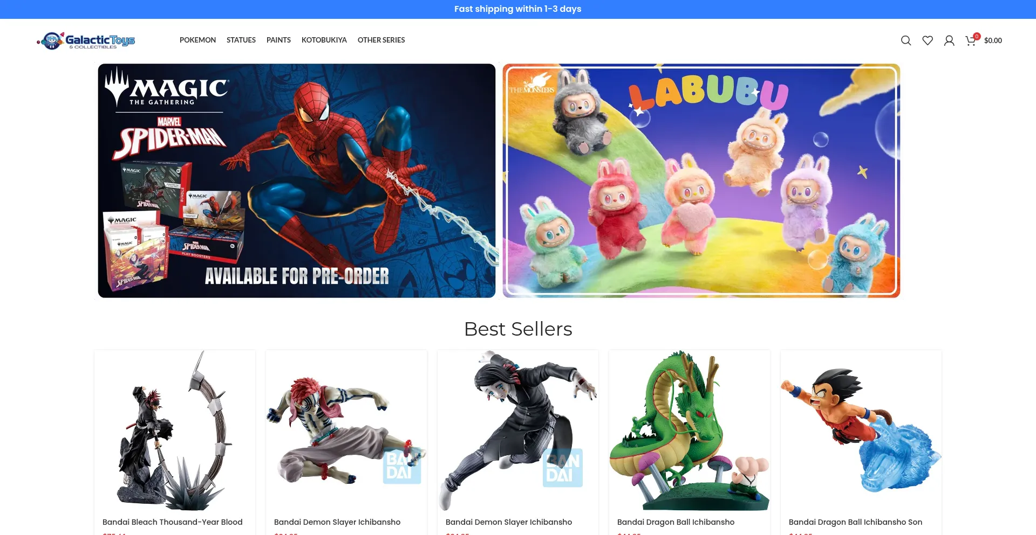Open the POKEMON menu item
This screenshot has width=1036, height=535.
[x=197, y=40]
